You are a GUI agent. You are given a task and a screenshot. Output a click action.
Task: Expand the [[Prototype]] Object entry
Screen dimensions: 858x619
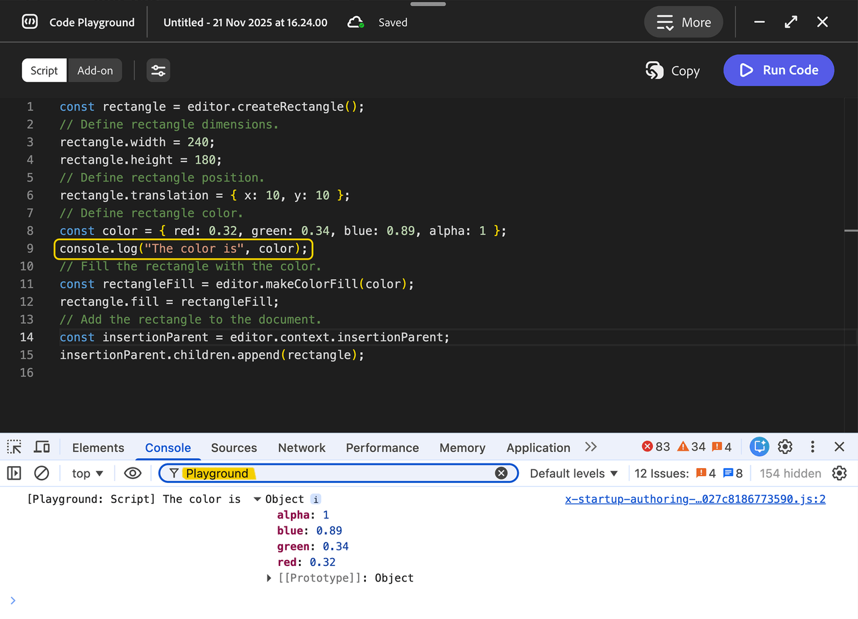coord(269,577)
